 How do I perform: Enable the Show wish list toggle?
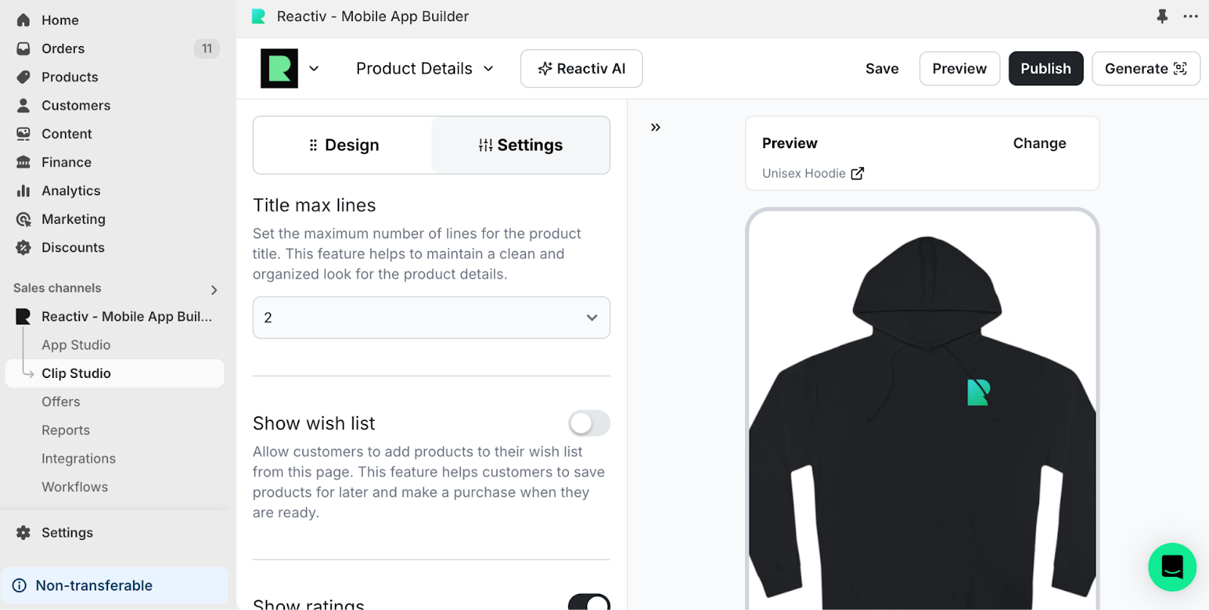(589, 423)
